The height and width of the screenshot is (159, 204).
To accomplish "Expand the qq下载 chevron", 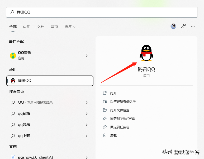I will (87, 136).
